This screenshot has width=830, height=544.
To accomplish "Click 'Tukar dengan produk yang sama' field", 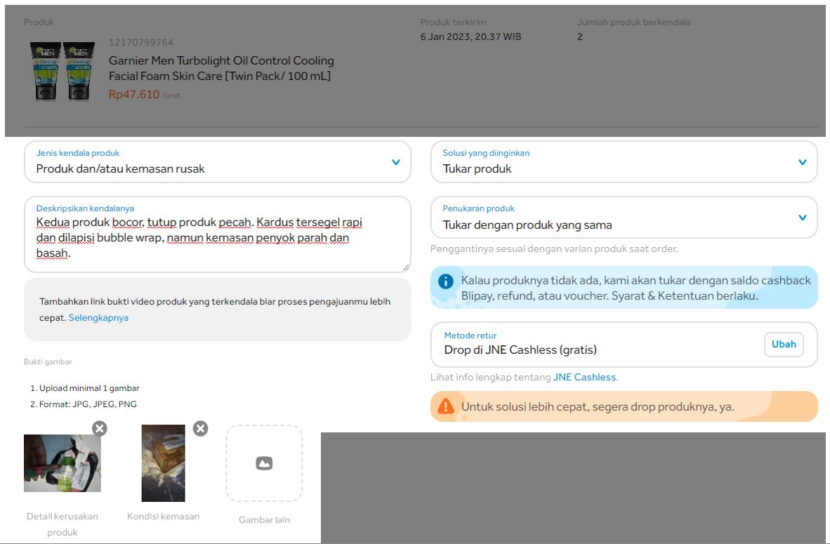I will coord(624,218).
